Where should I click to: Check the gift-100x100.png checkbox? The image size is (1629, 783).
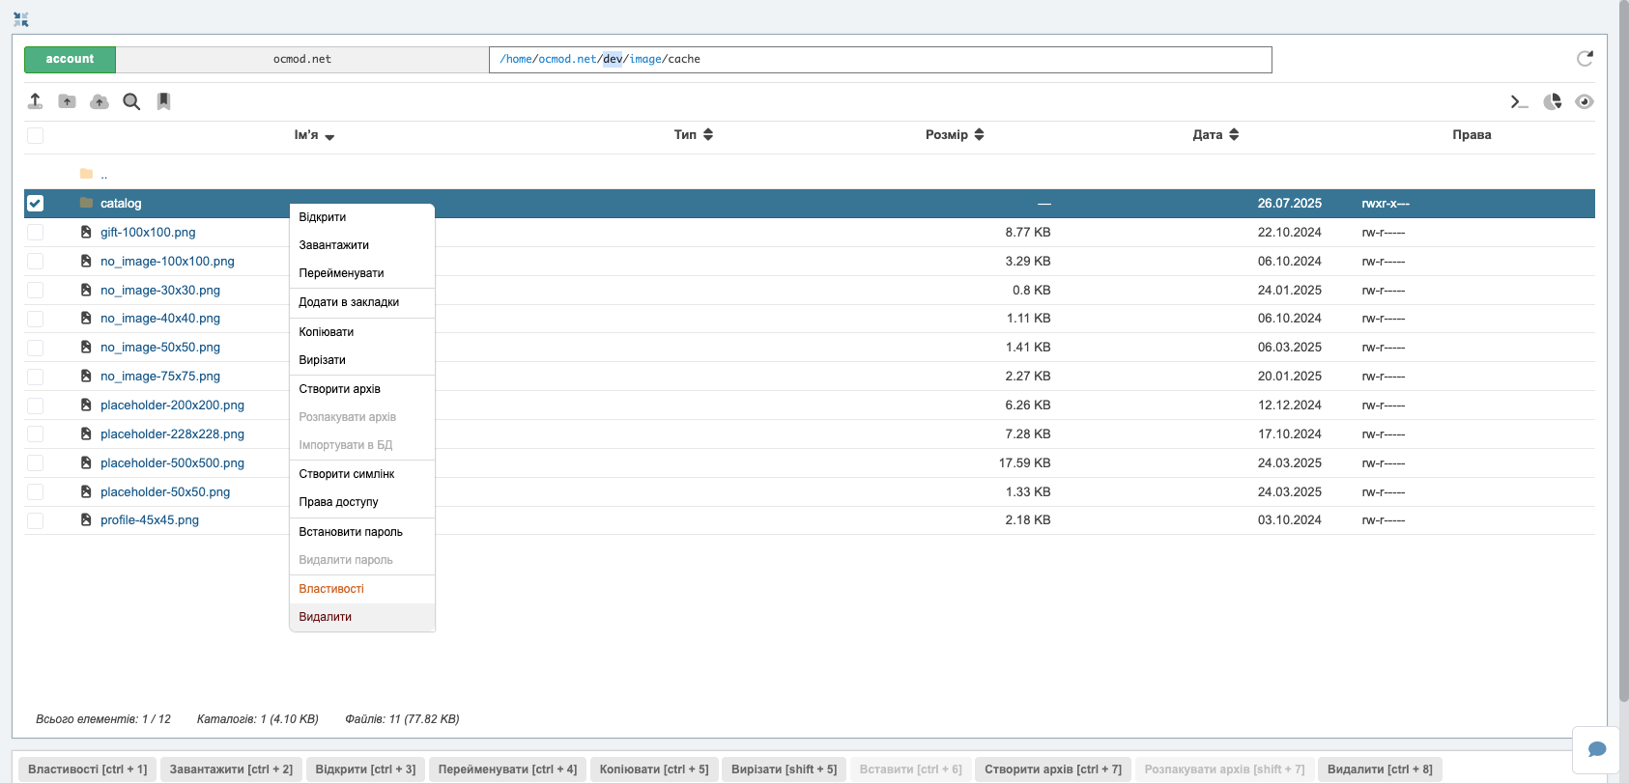tap(35, 232)
